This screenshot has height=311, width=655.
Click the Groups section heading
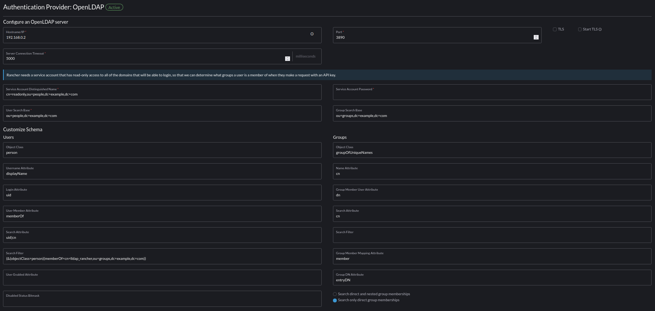340,137
